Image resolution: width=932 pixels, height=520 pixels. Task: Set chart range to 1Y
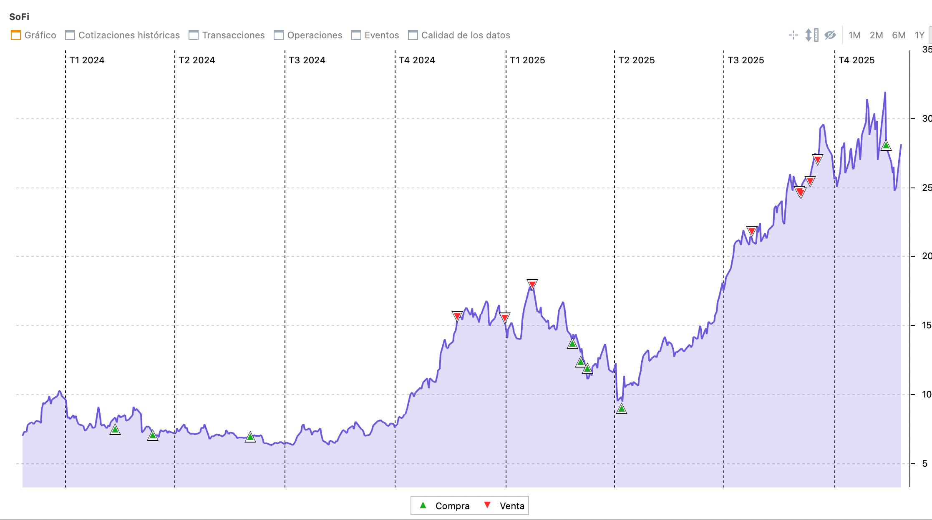[919, 35]
